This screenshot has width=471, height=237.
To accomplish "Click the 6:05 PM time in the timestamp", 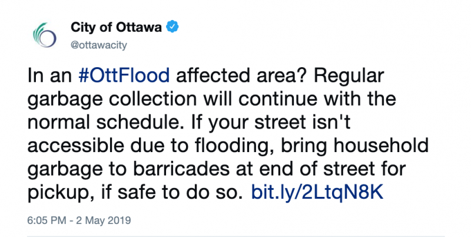I will click(x=44, y=222).
